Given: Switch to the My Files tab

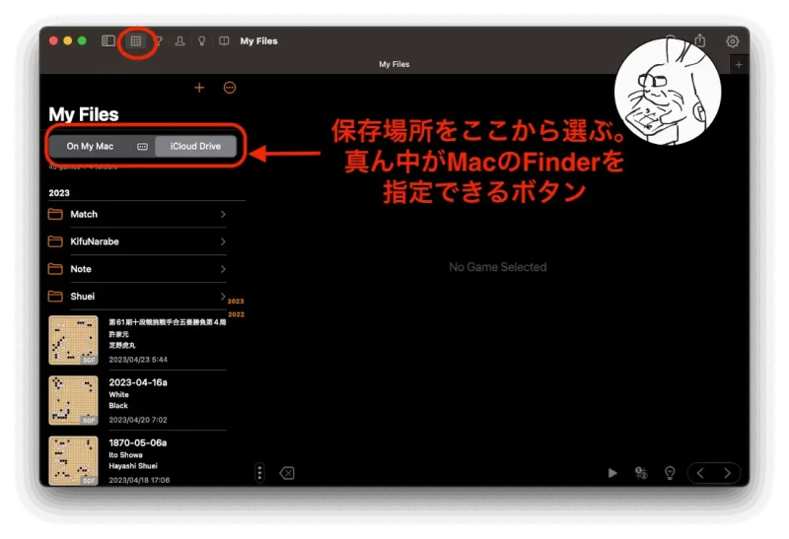Looking at the screenshot, I should tap(394, 64).
